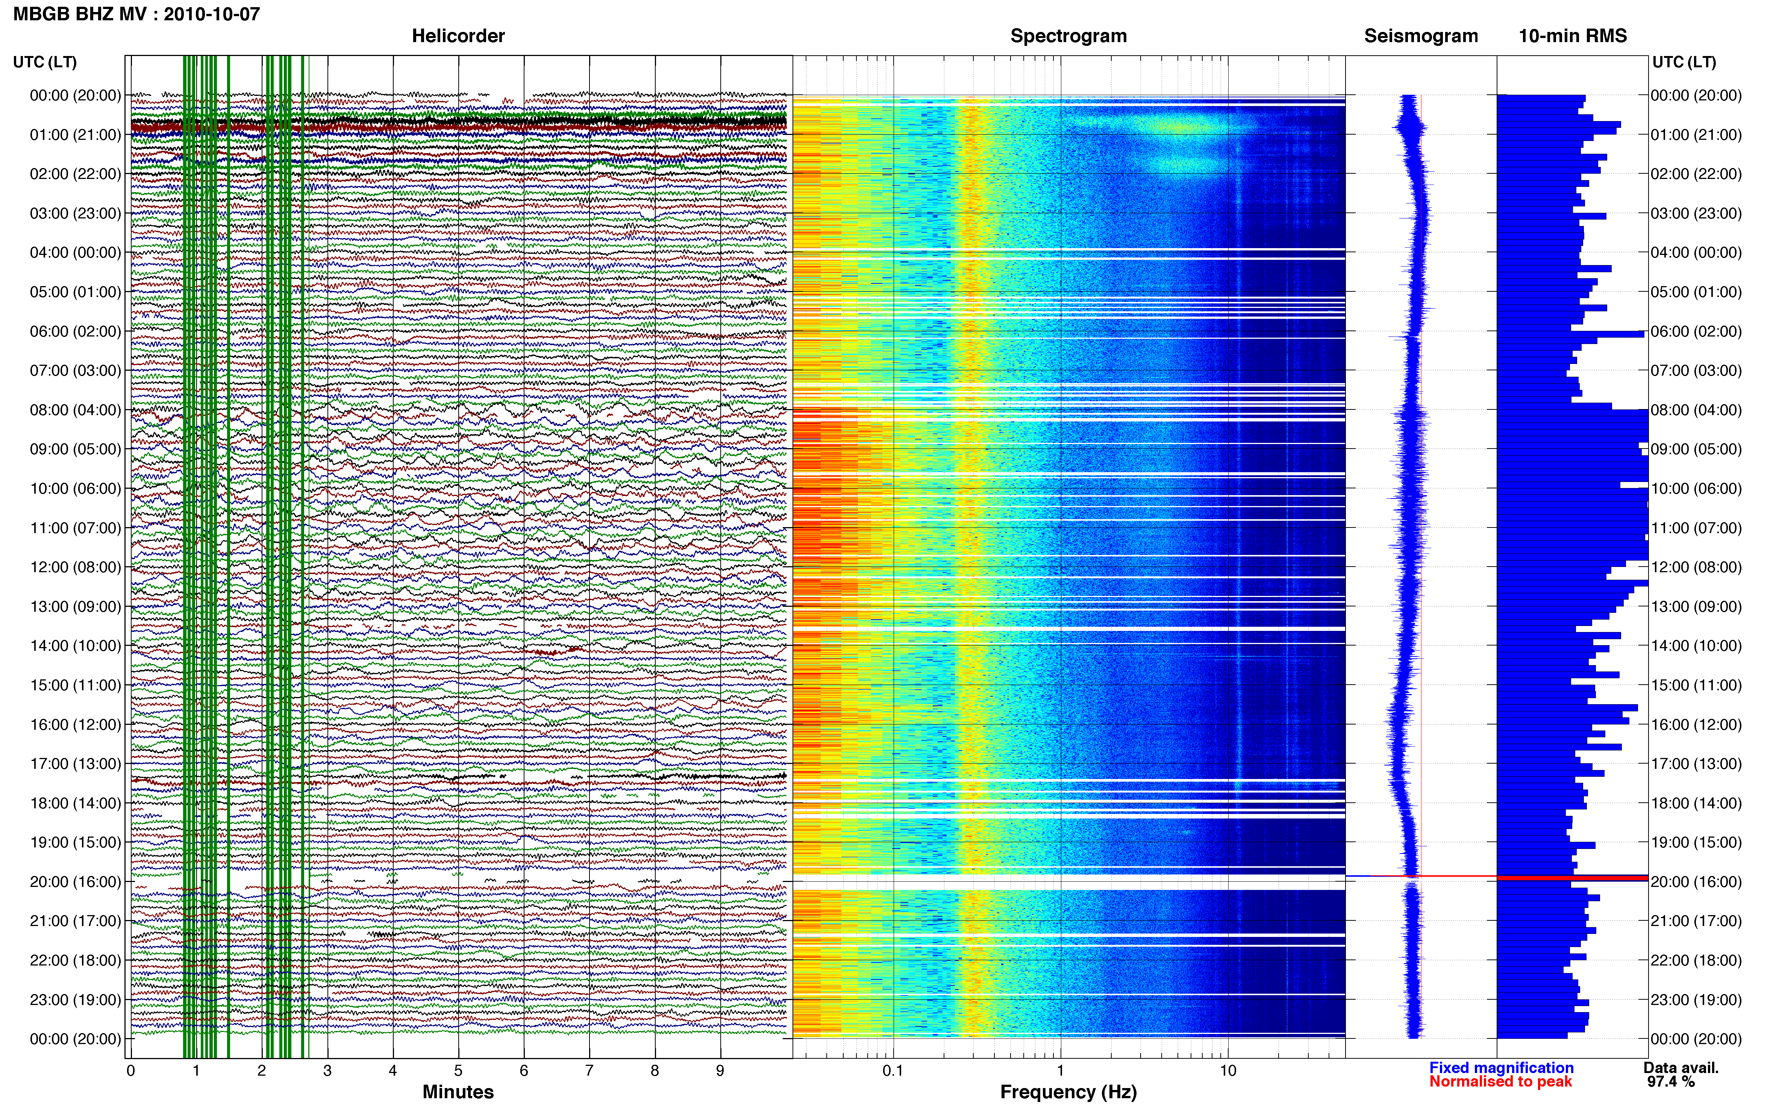Click the 'Frequency (Hz)' x-axis label

coord(1068,1092)
